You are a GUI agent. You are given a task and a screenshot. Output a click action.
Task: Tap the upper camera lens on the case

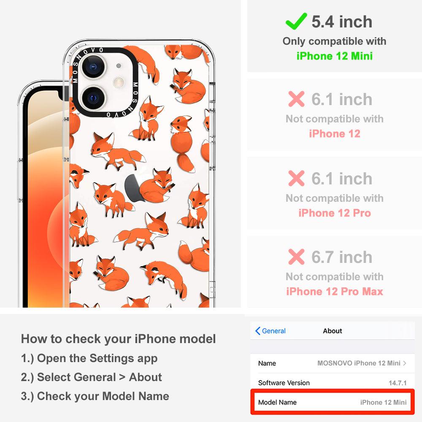93,67
